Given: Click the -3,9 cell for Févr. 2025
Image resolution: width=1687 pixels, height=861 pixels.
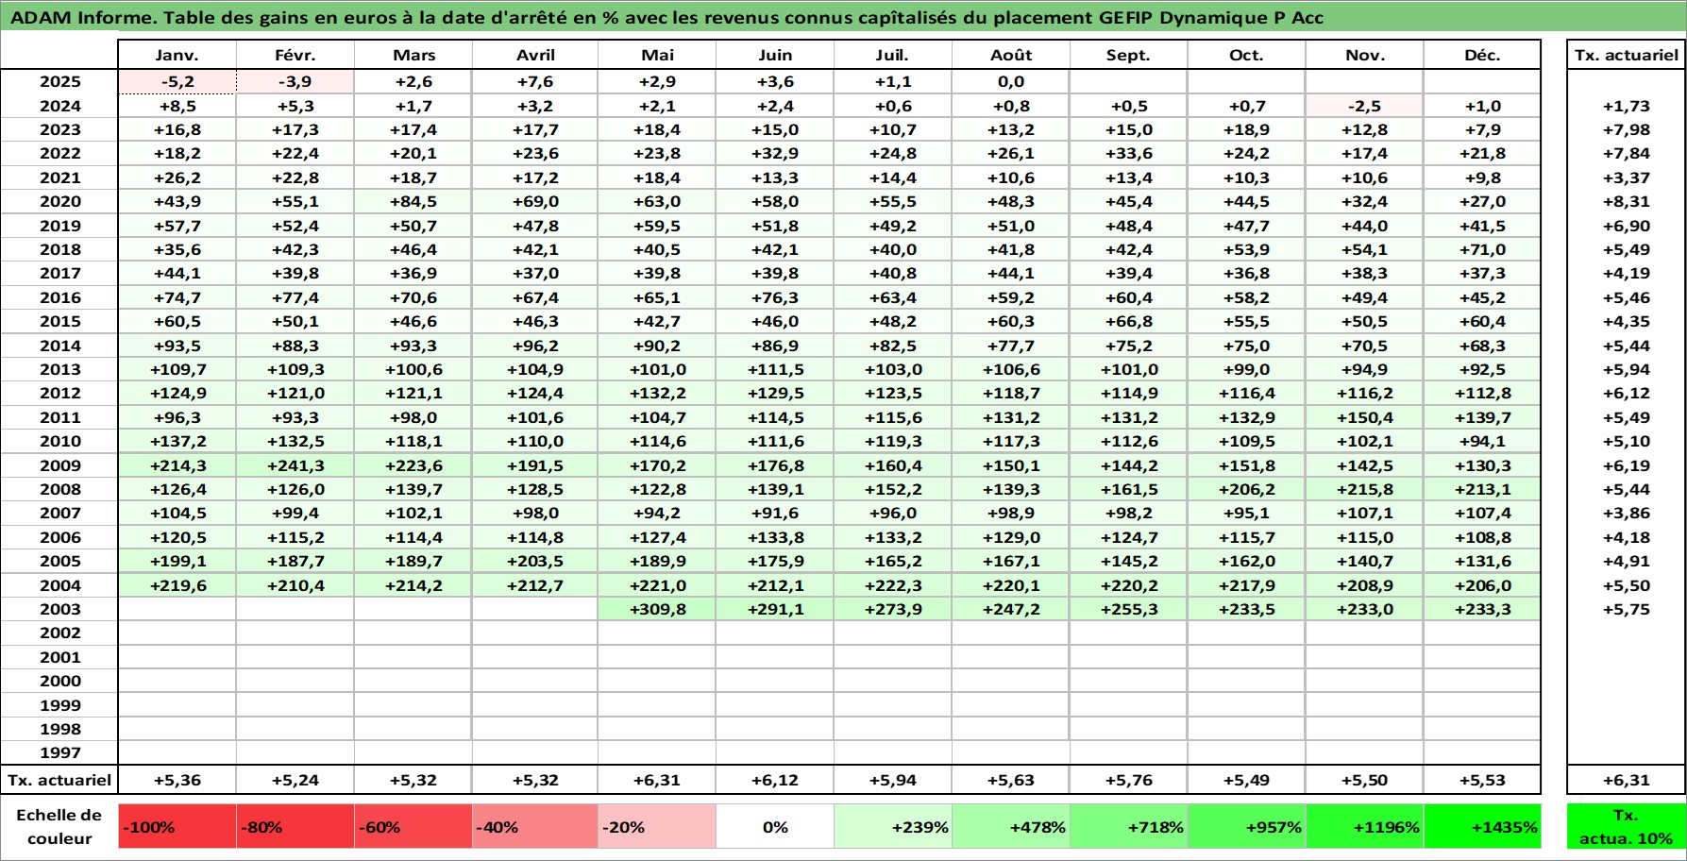Looking at the screenshot, I should [295, 82].
